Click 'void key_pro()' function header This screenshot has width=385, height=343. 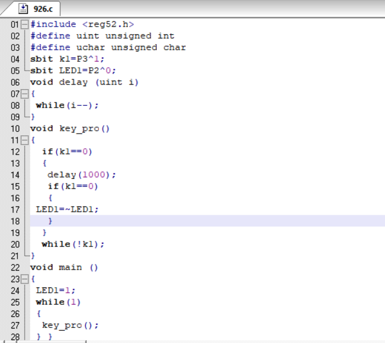[69, 128]
